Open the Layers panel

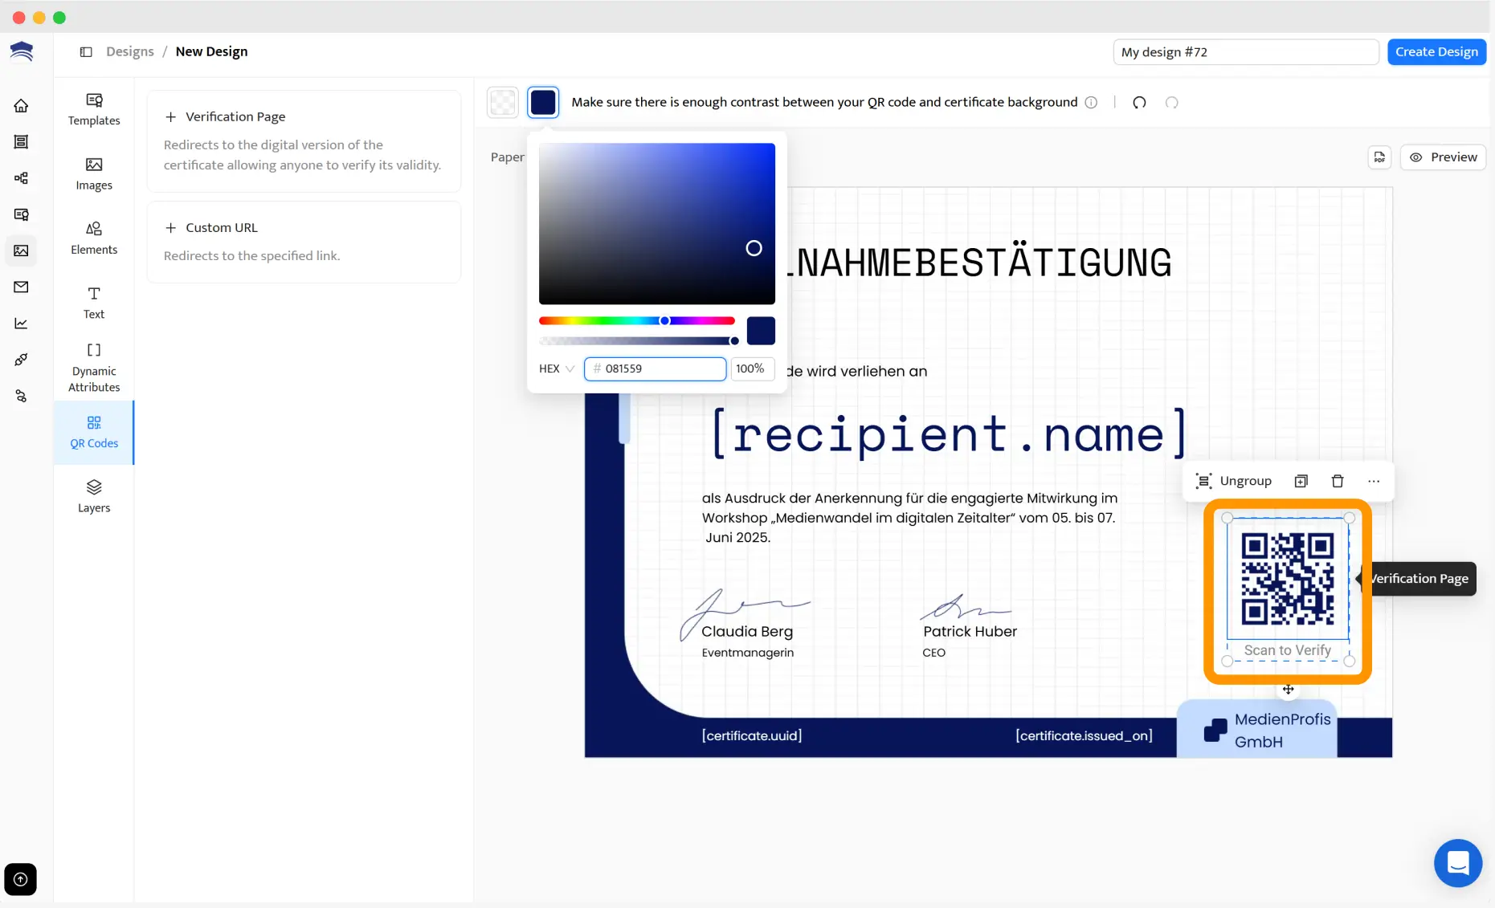[x=94, y=495]
